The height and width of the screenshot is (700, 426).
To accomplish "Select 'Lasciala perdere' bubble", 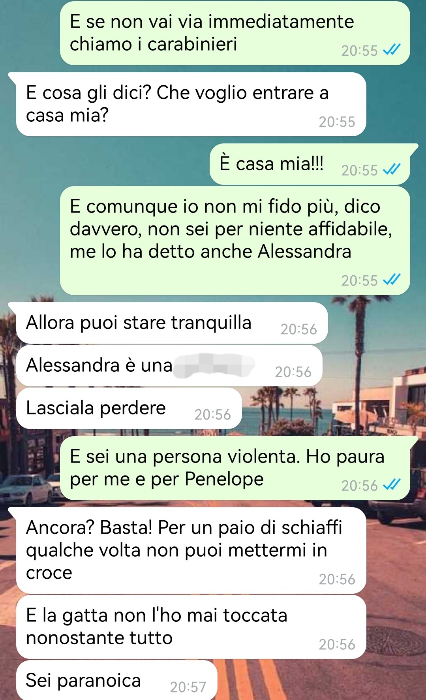I will [x=129, y=408].
